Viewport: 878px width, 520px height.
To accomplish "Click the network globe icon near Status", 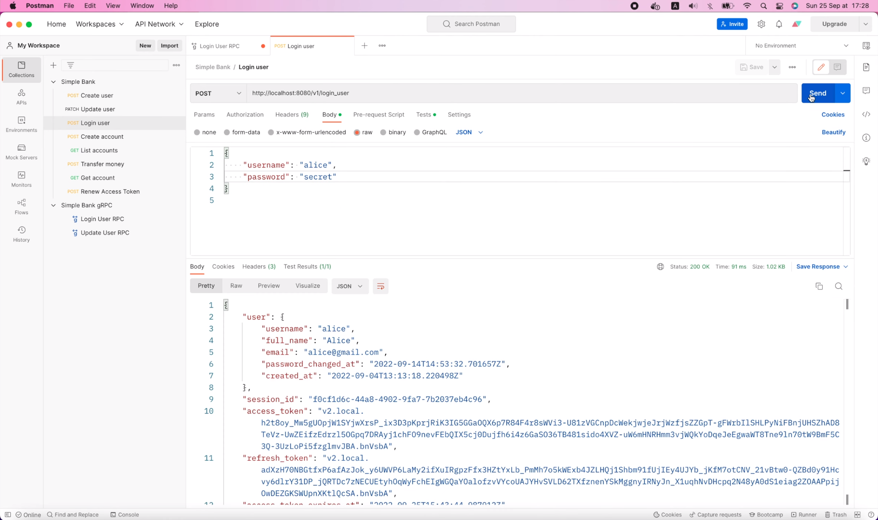I will [660, 267].
